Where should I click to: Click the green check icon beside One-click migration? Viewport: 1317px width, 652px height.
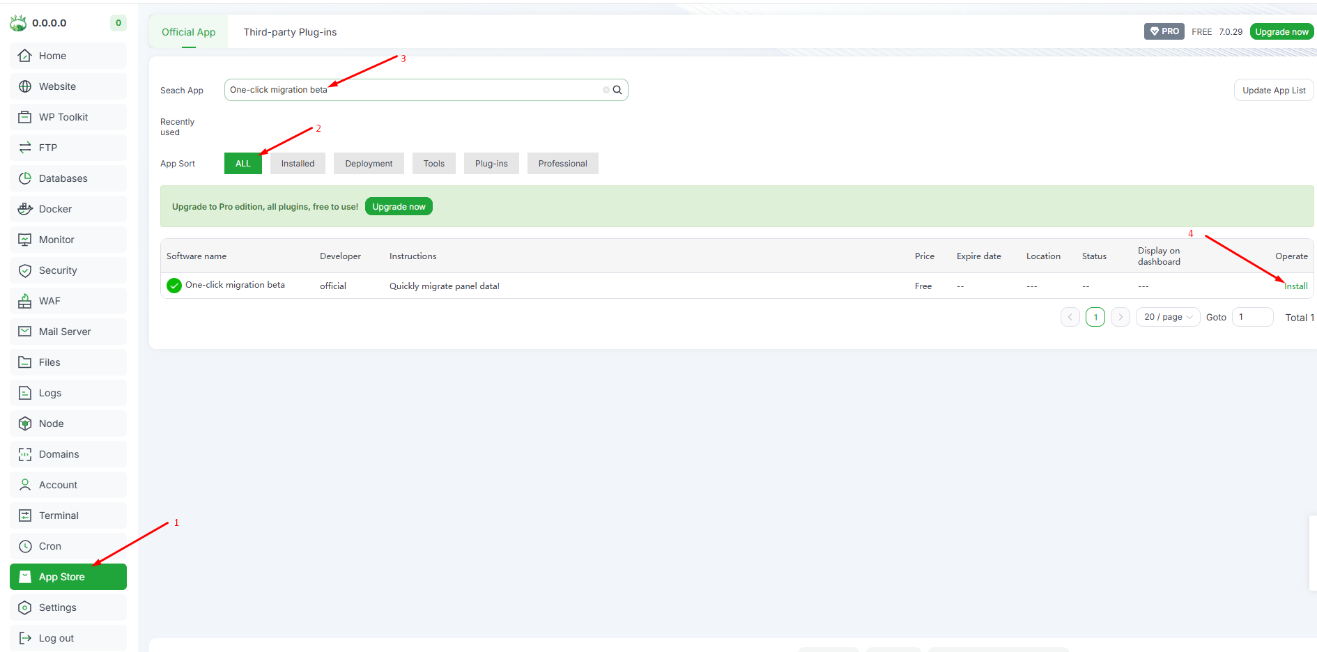point(174,286)
